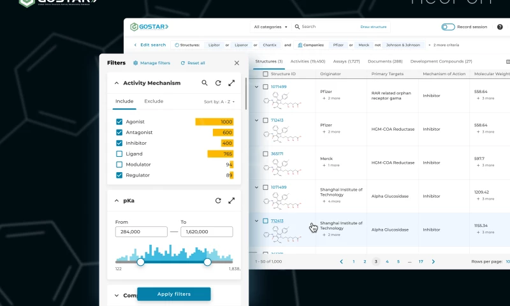Viewport: 510px width, 306px height.
Task: Uncheck the Antagonist checkbox
Action: tap(119, 133)
